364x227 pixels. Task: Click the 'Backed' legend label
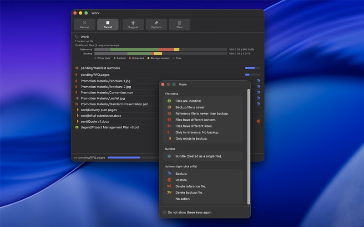coord(121,58)
